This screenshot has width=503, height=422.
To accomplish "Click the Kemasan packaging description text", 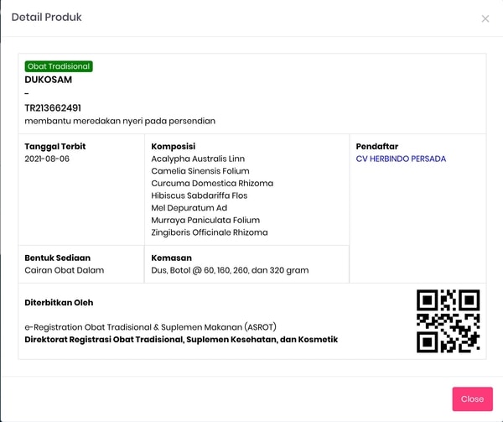I will click(230, 270).
